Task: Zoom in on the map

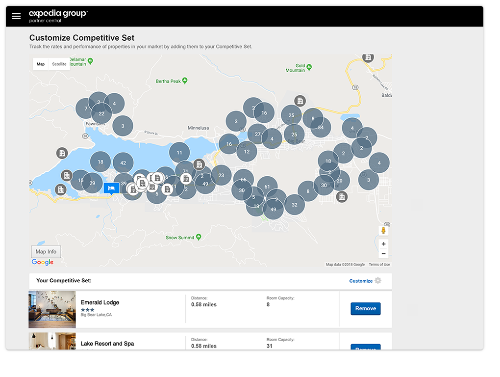Action: point(384,244)
